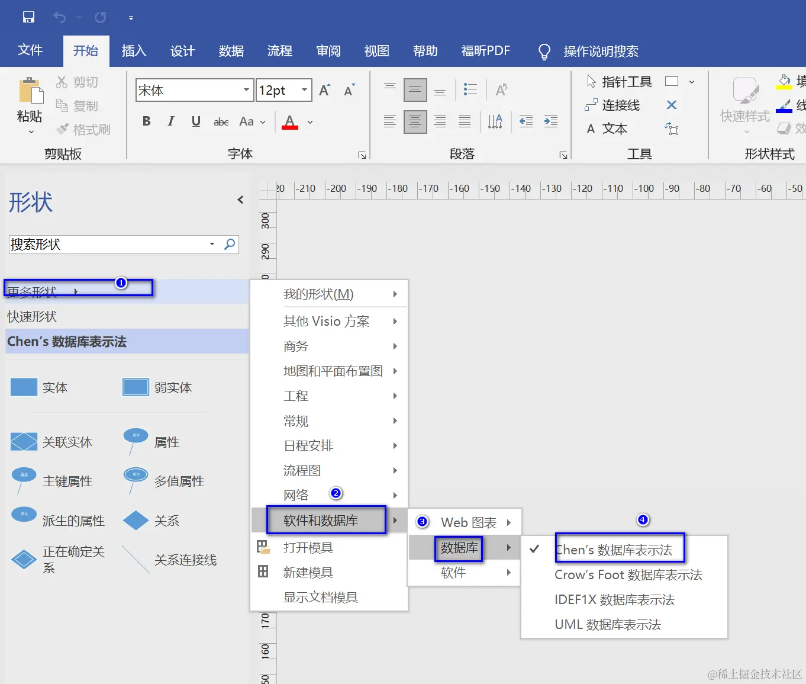Screen dimensions: 806x684
Task: Open the 数据库 submenu item
Action: coord(465,548)
